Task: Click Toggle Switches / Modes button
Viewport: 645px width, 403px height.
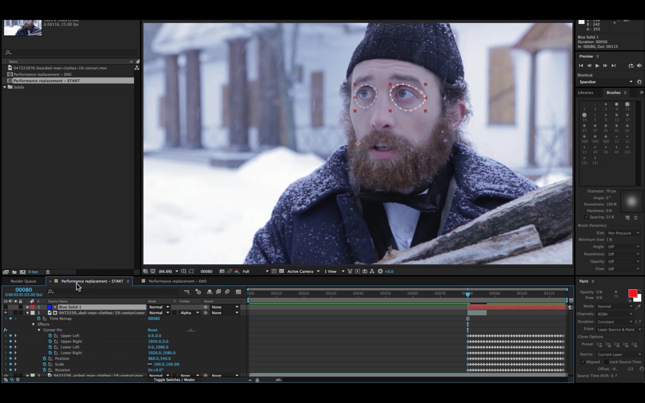Action: pos(174,379)
